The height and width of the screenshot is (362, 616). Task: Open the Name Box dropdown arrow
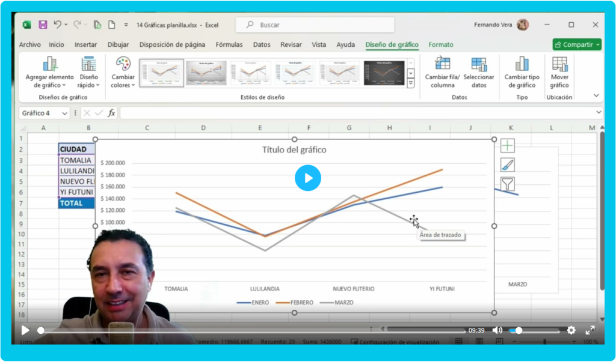(x=64, y=113)
